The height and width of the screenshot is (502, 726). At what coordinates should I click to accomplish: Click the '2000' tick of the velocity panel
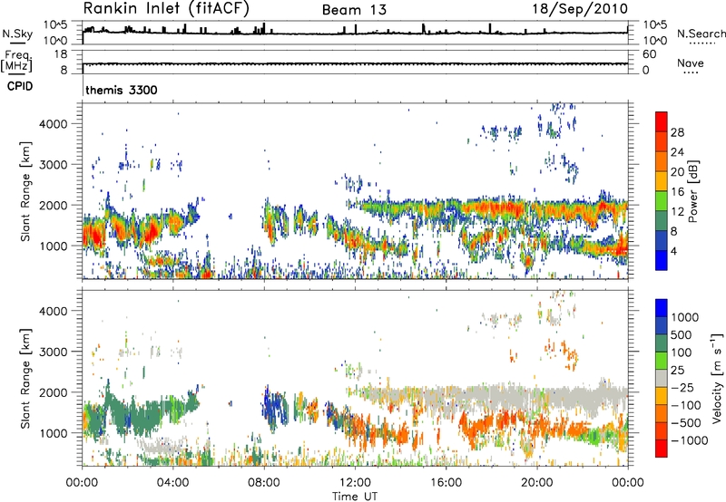(x=54, y=392)
